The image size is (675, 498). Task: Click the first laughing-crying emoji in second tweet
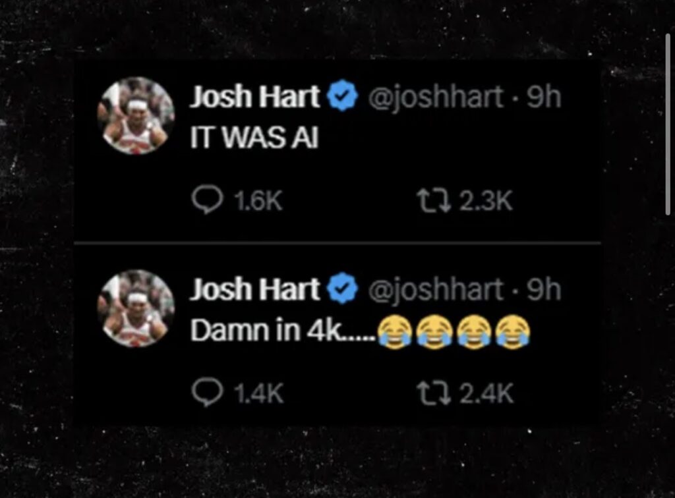395,331
